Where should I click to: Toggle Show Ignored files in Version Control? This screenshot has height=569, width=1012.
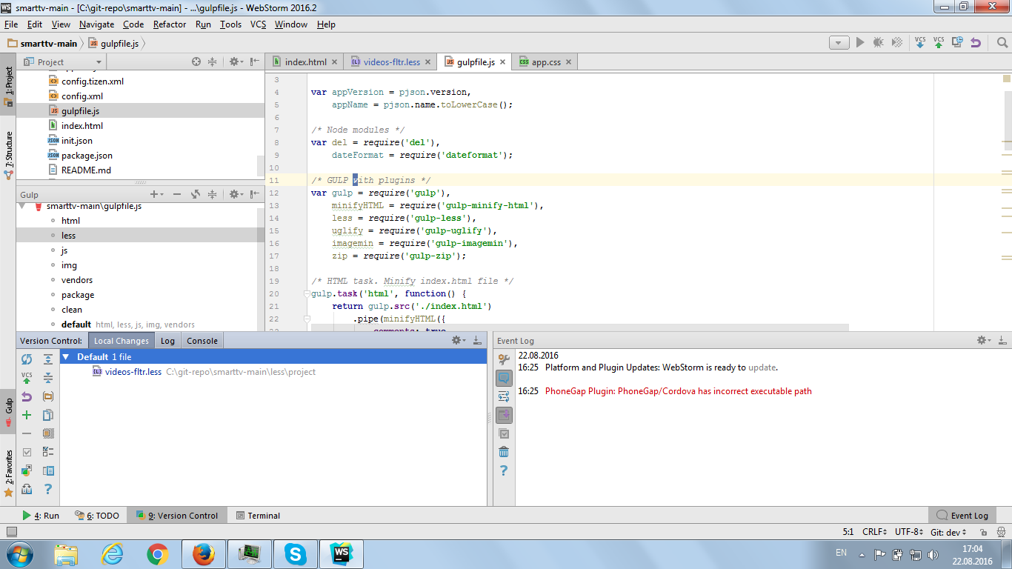(48, 433)
